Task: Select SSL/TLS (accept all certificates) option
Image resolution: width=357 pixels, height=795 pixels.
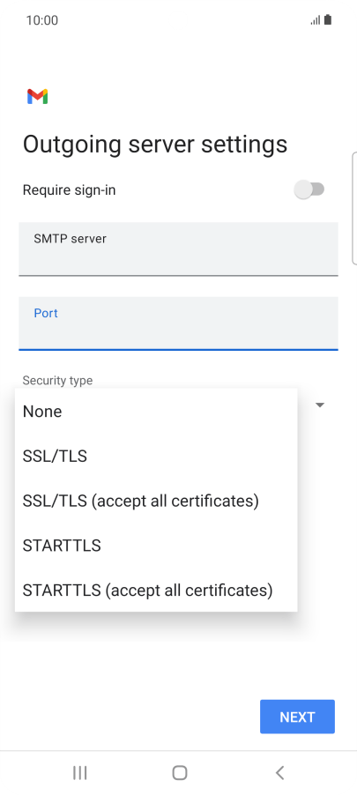Action: click(156, 501)
